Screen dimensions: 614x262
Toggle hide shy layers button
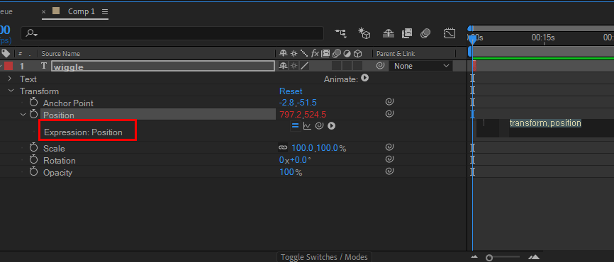click(x=388, y=33)
